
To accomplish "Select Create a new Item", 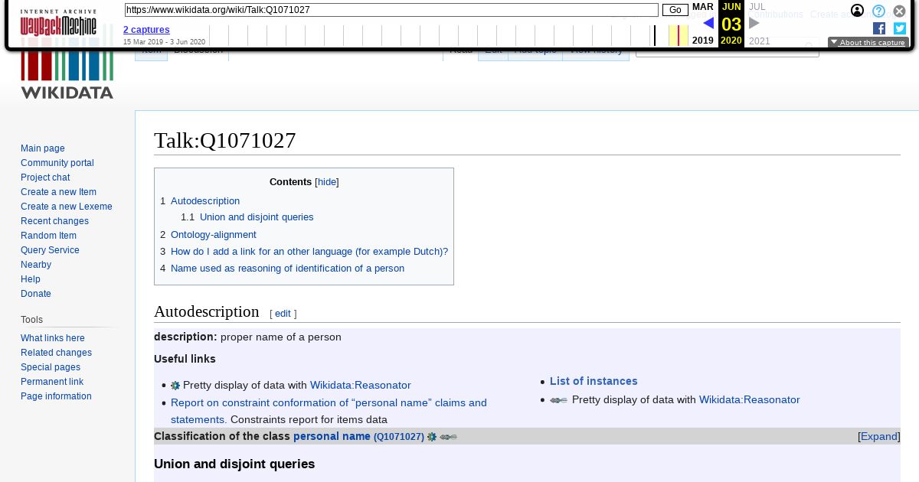I will click(58, 192).
